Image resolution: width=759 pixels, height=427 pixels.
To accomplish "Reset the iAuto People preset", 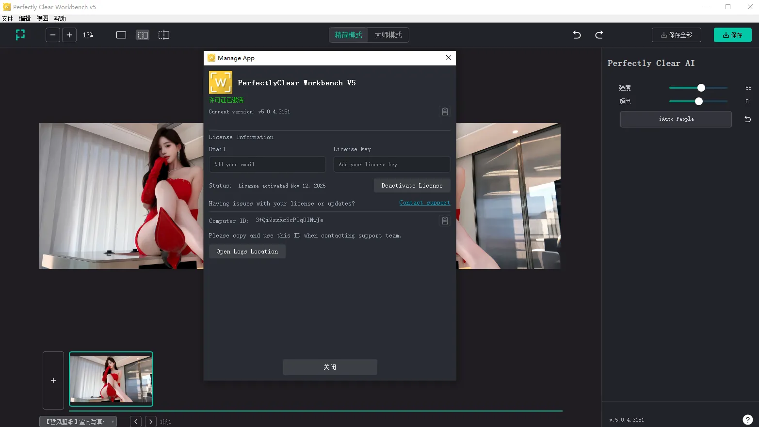I will click(x=747, y=119).
